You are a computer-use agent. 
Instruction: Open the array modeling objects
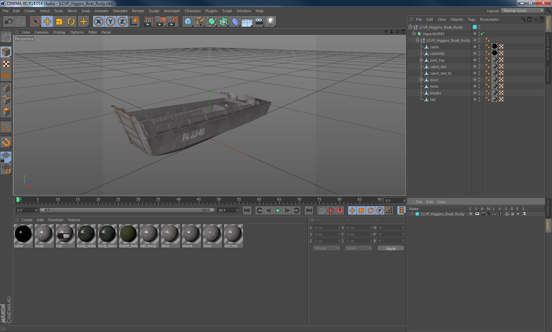[223, 22]
